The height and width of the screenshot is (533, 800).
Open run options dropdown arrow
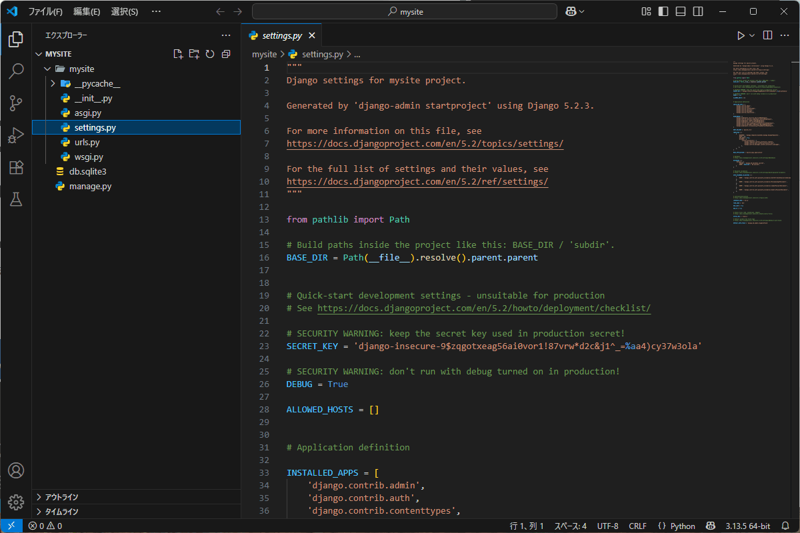click(x=752, y=35)
